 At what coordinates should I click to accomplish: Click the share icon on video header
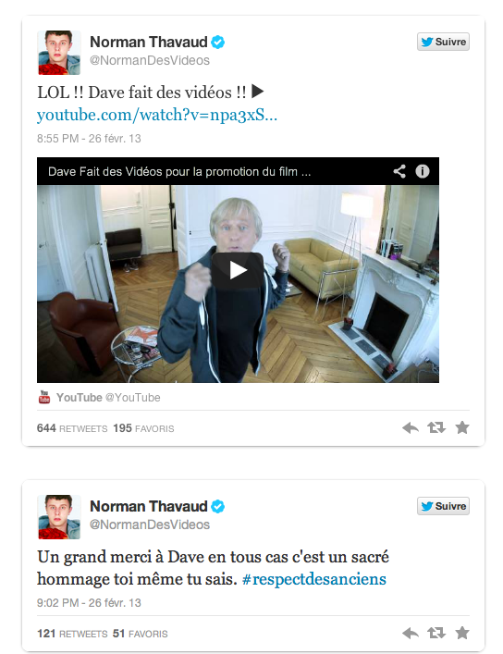[399, 171]
